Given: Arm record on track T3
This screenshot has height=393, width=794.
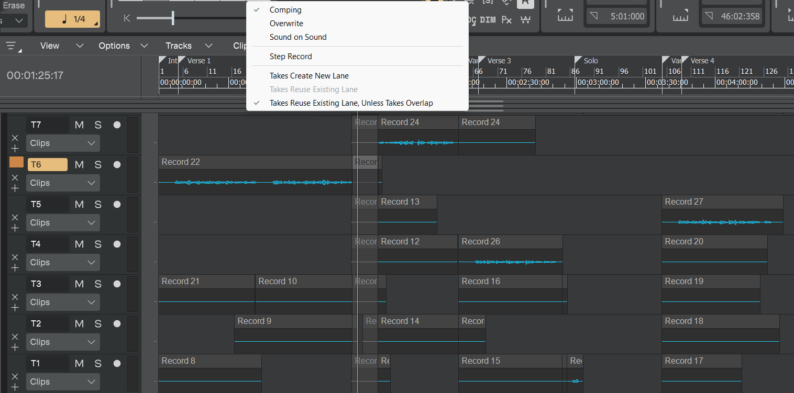Looking at the screenshot, I should point(117,284).
